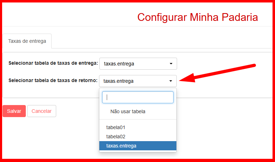
Task: Click the divider line below Não usar tabela
Action: pos(138,120)
